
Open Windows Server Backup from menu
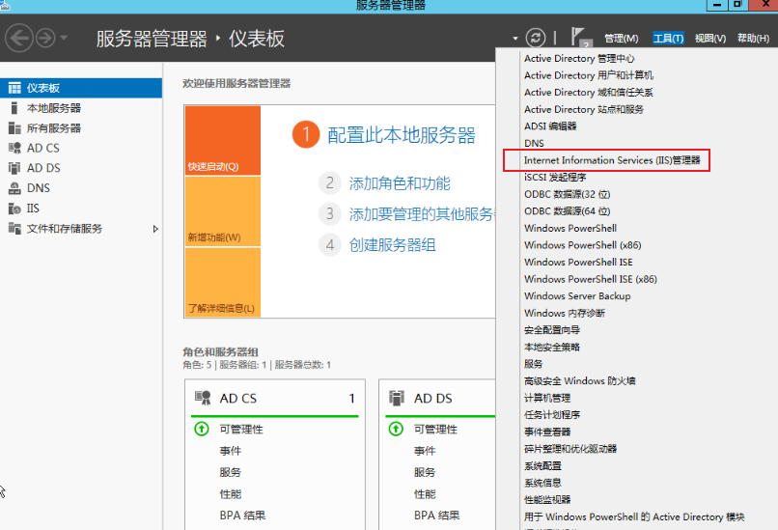[x=577, y=295]
